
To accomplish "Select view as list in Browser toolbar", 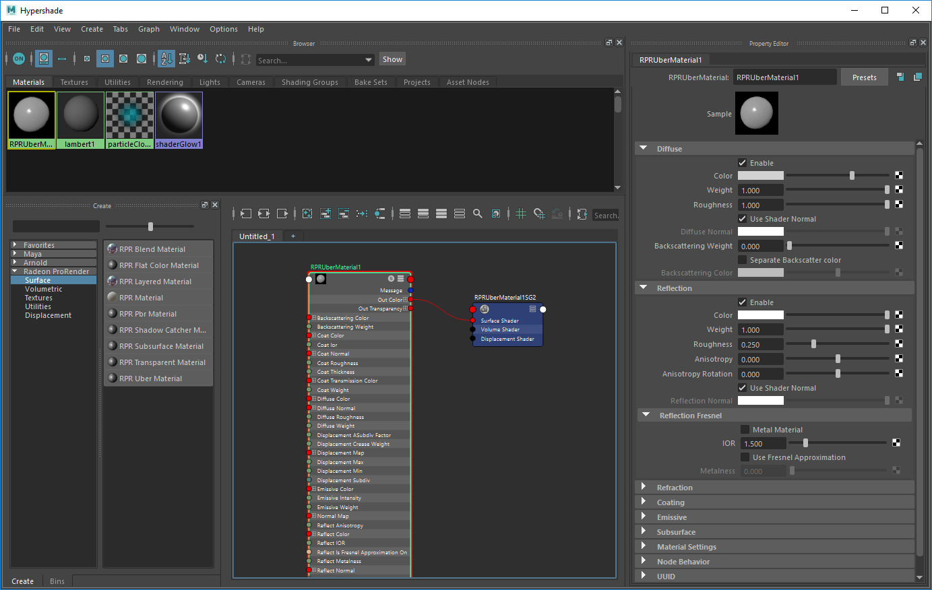I will [x=62, y=59].
